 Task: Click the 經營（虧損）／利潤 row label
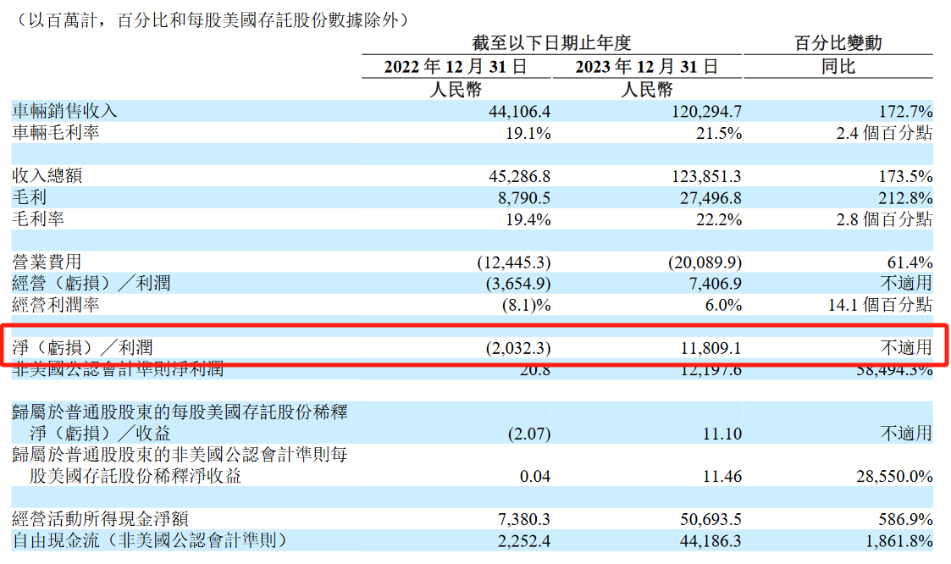click(x=91, y=283)
